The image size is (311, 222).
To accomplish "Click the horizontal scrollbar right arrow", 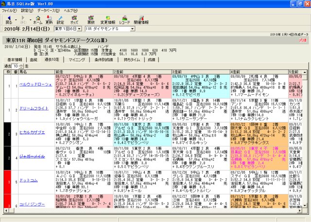I will 300,210.
